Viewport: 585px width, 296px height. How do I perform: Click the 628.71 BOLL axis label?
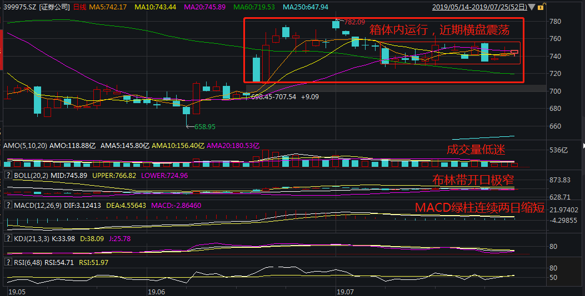coord(560,197)
